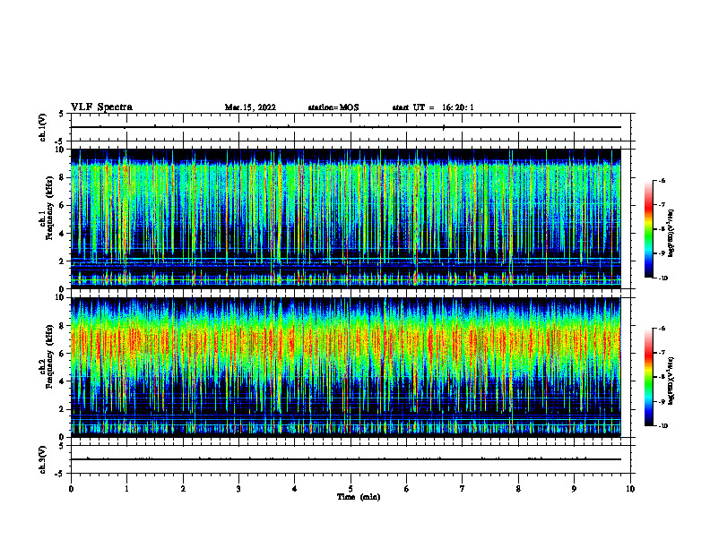Click time axis tick label "10"
Screen dimensions: 710x548
[x=630, y=489]
